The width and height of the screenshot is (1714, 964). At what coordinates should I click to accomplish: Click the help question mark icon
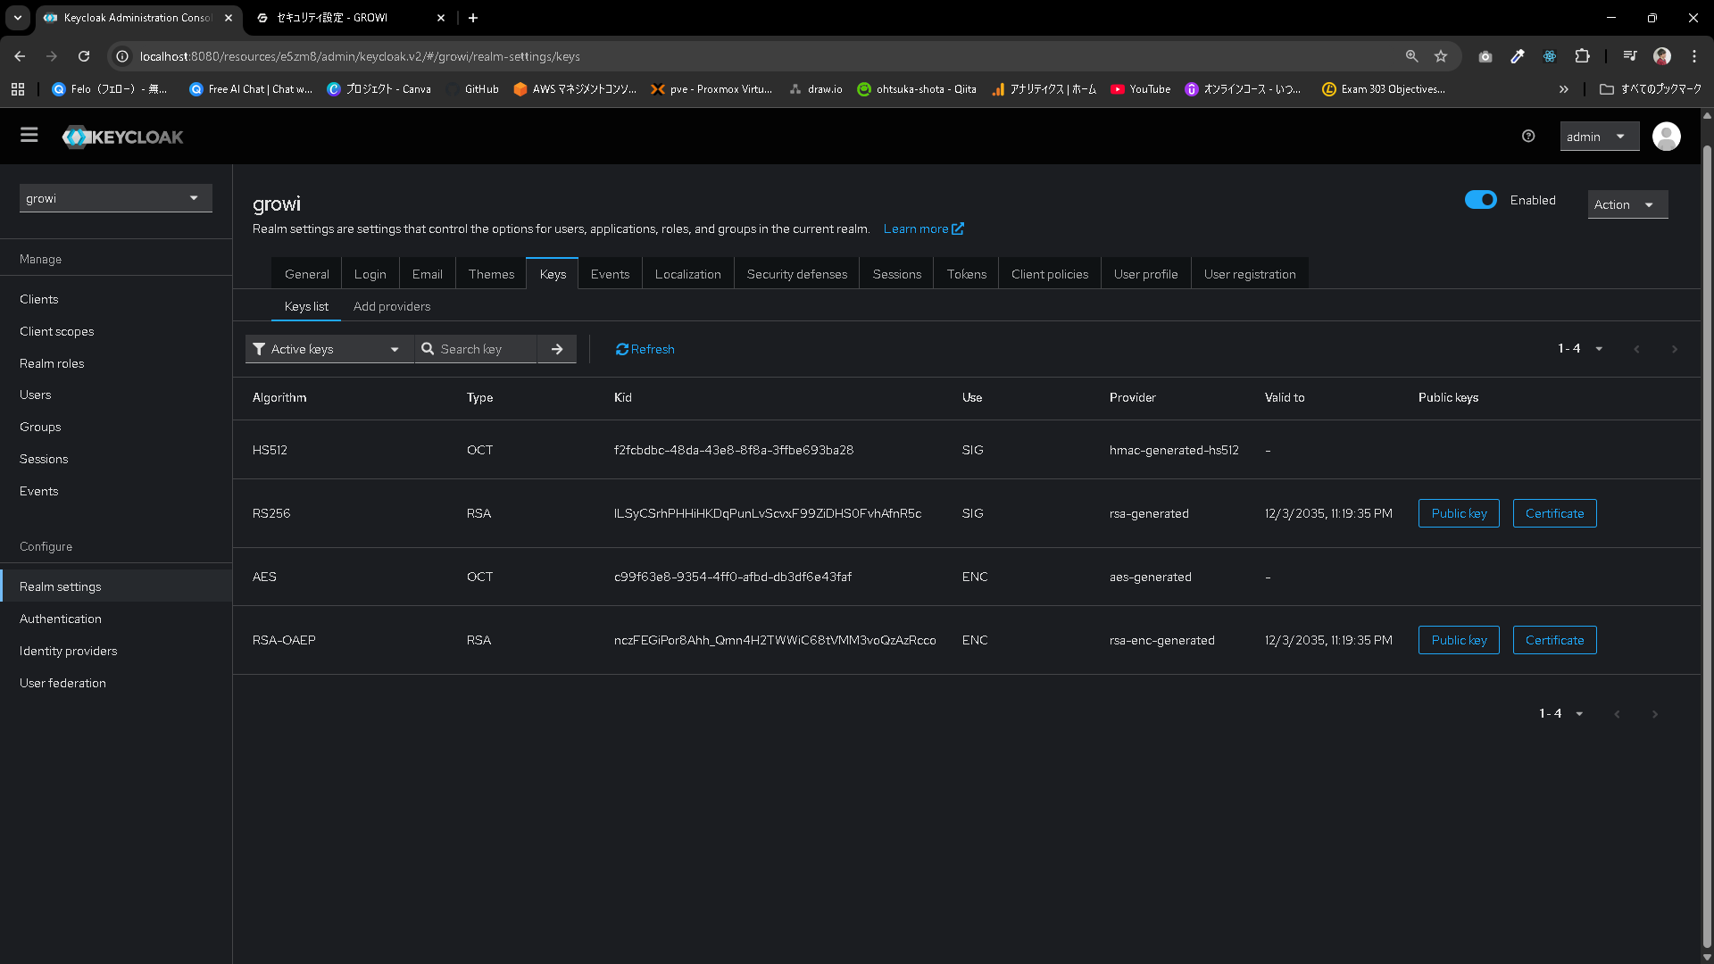[x=1528, y=137]
